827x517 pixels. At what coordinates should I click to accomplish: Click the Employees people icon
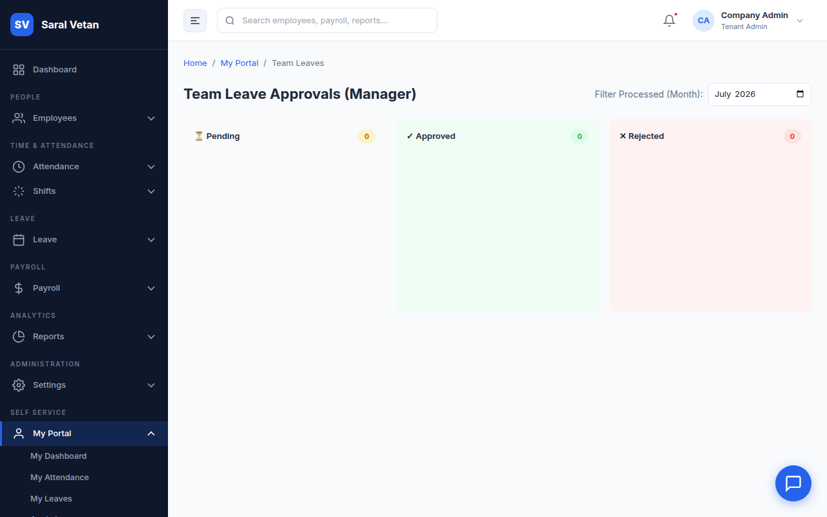pos(19,118)
